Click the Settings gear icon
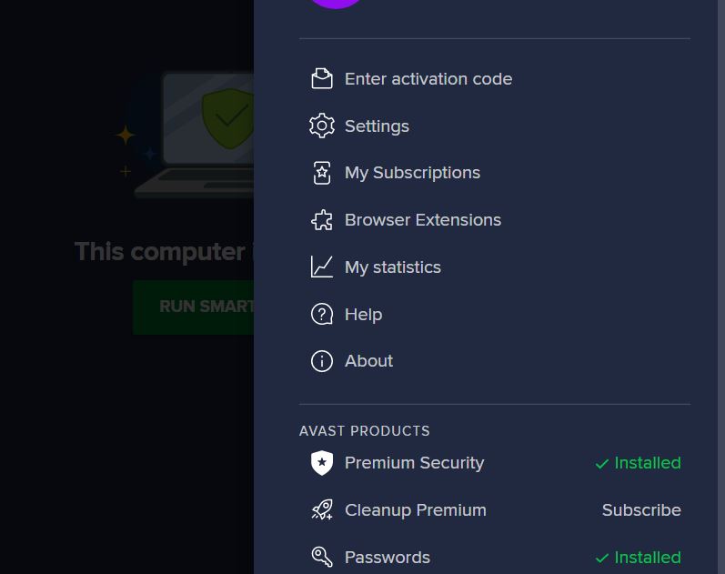Screen dimensions: 725x574 click(322, 126)
